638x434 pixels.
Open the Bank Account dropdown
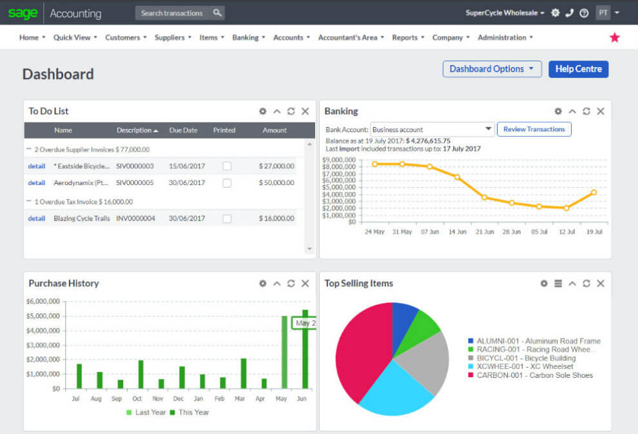click(x=487, y=129)
